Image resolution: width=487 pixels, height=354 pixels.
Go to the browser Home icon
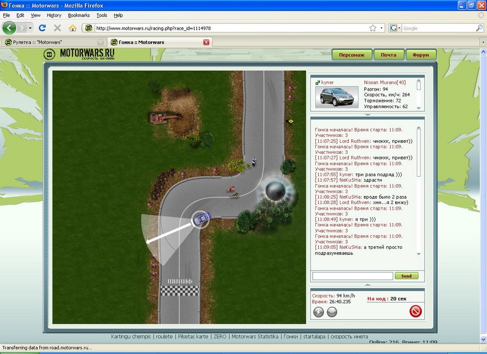click(x=72, y=28)
